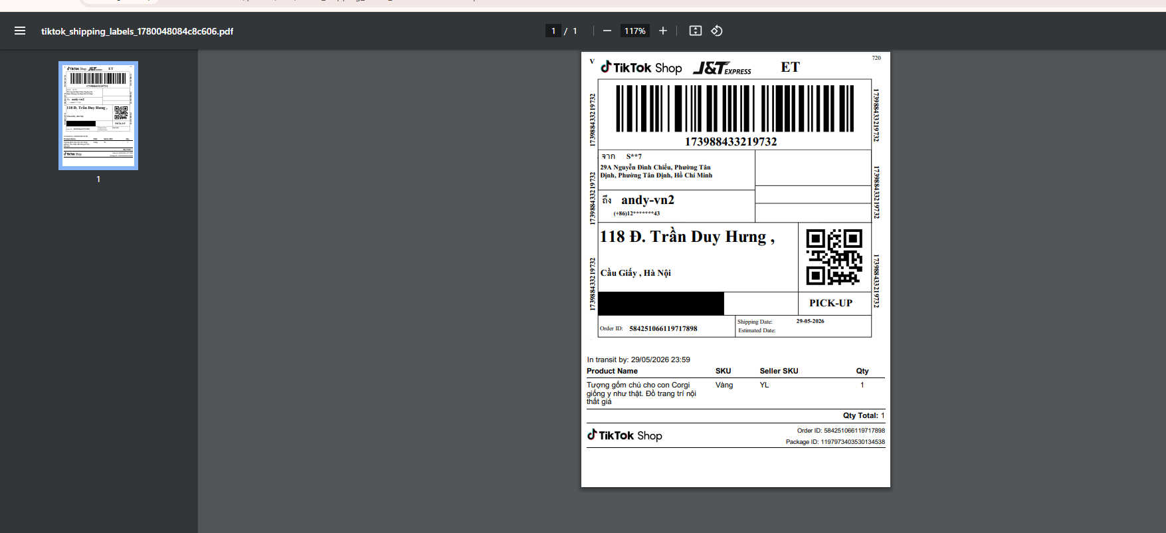Click the 117% zoom level field
This screenshot has width=1166, height=533.
pos(635,31)
